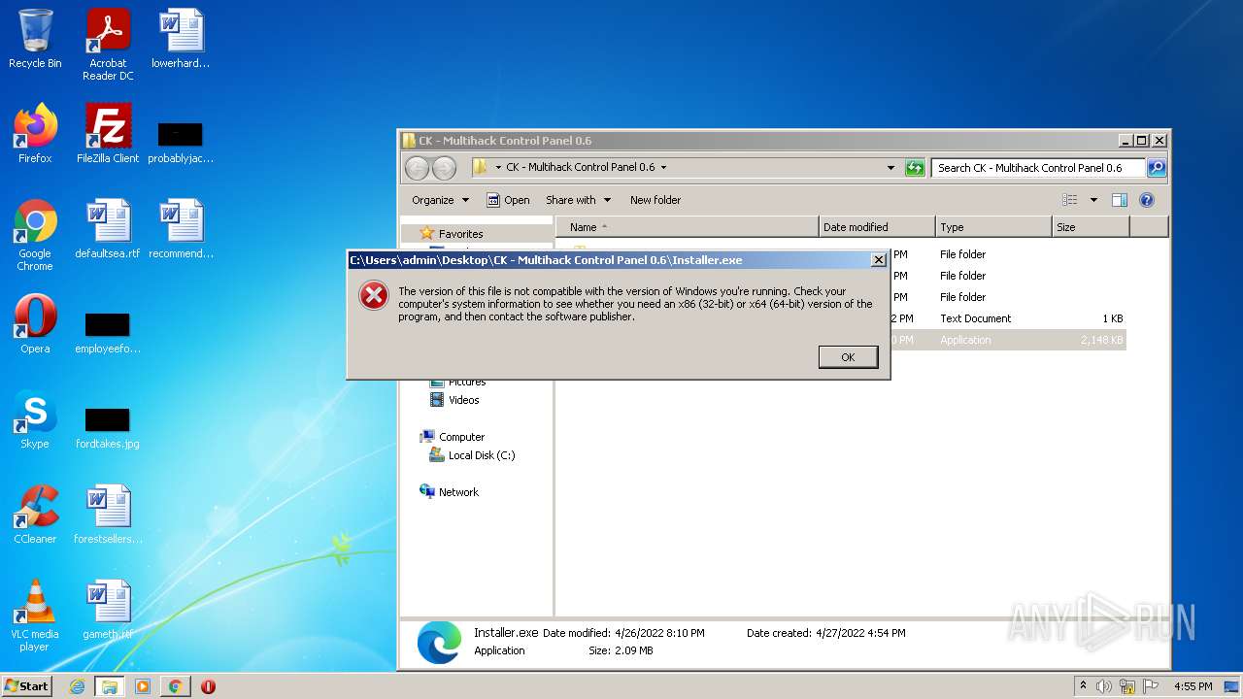Open the VLC media player shortcut
The height and width of the screenshot is (699, 1243).
click(35, 616)
